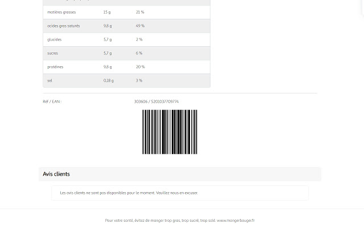Click the 6 % value for sucres

(139, 53)
